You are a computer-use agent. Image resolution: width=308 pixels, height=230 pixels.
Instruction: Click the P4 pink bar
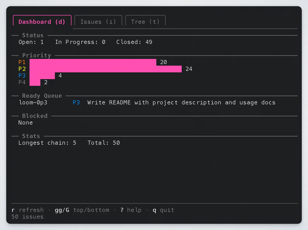(35, 82)
